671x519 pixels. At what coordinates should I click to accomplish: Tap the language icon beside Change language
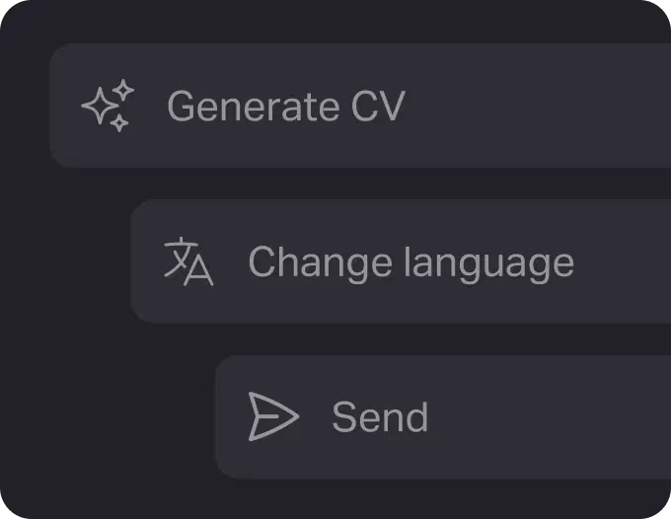point(187,261)
